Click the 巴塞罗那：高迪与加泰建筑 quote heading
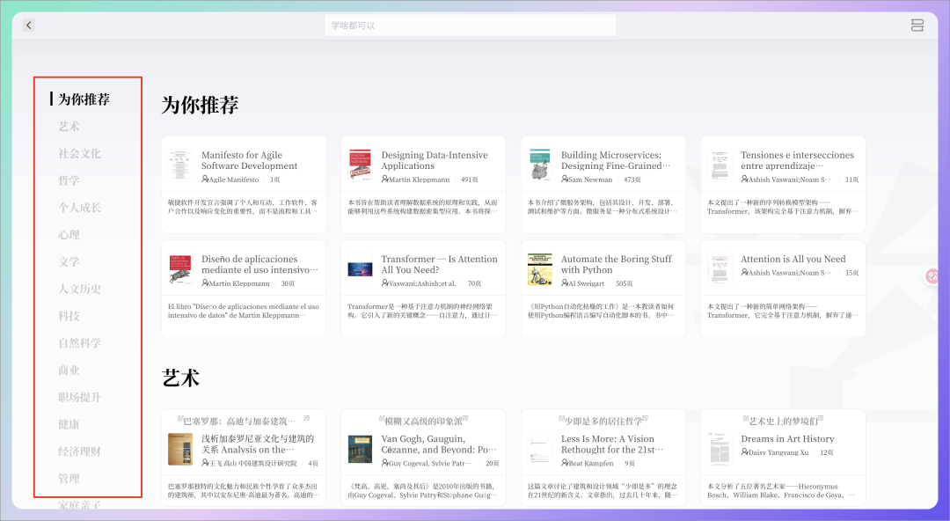Image resolution: width=950 pixels, height=521 pixels. point(244,421)
